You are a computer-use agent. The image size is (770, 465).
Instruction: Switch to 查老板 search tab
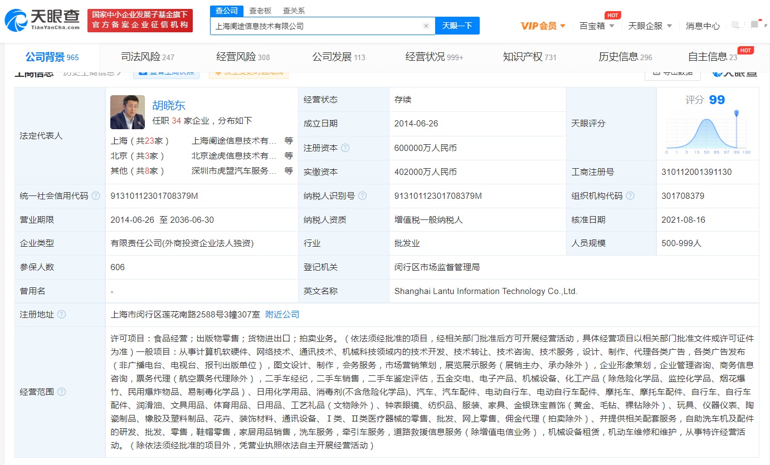(260, 11)
